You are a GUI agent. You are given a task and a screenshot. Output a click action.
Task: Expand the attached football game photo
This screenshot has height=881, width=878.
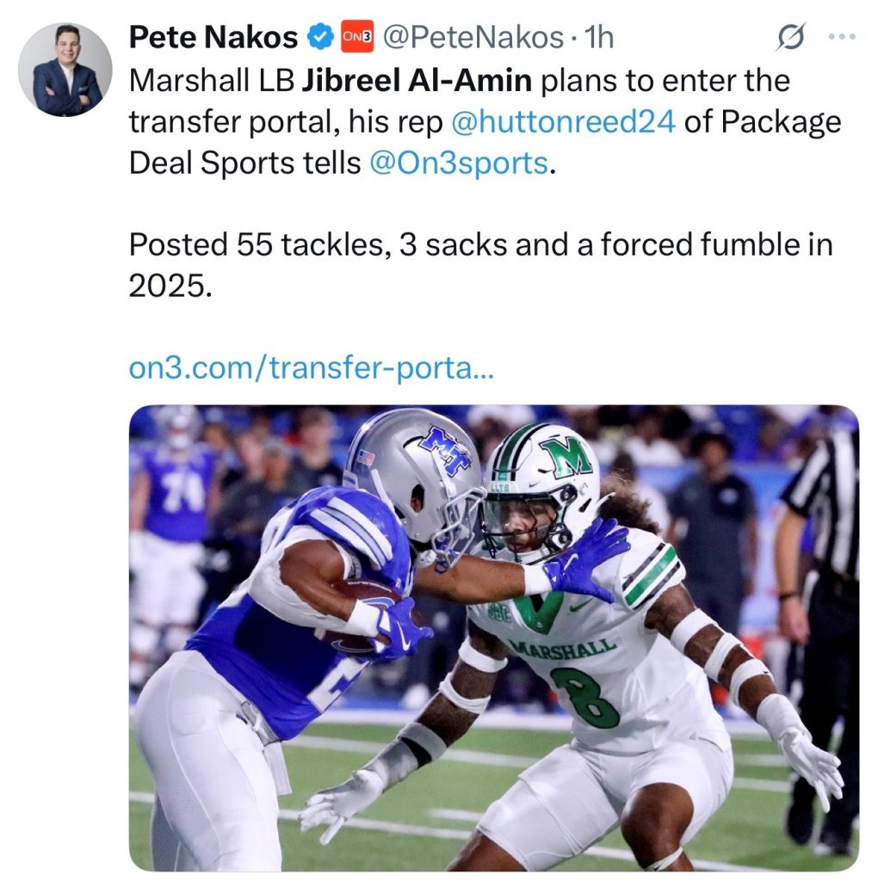tap(493, 637)
